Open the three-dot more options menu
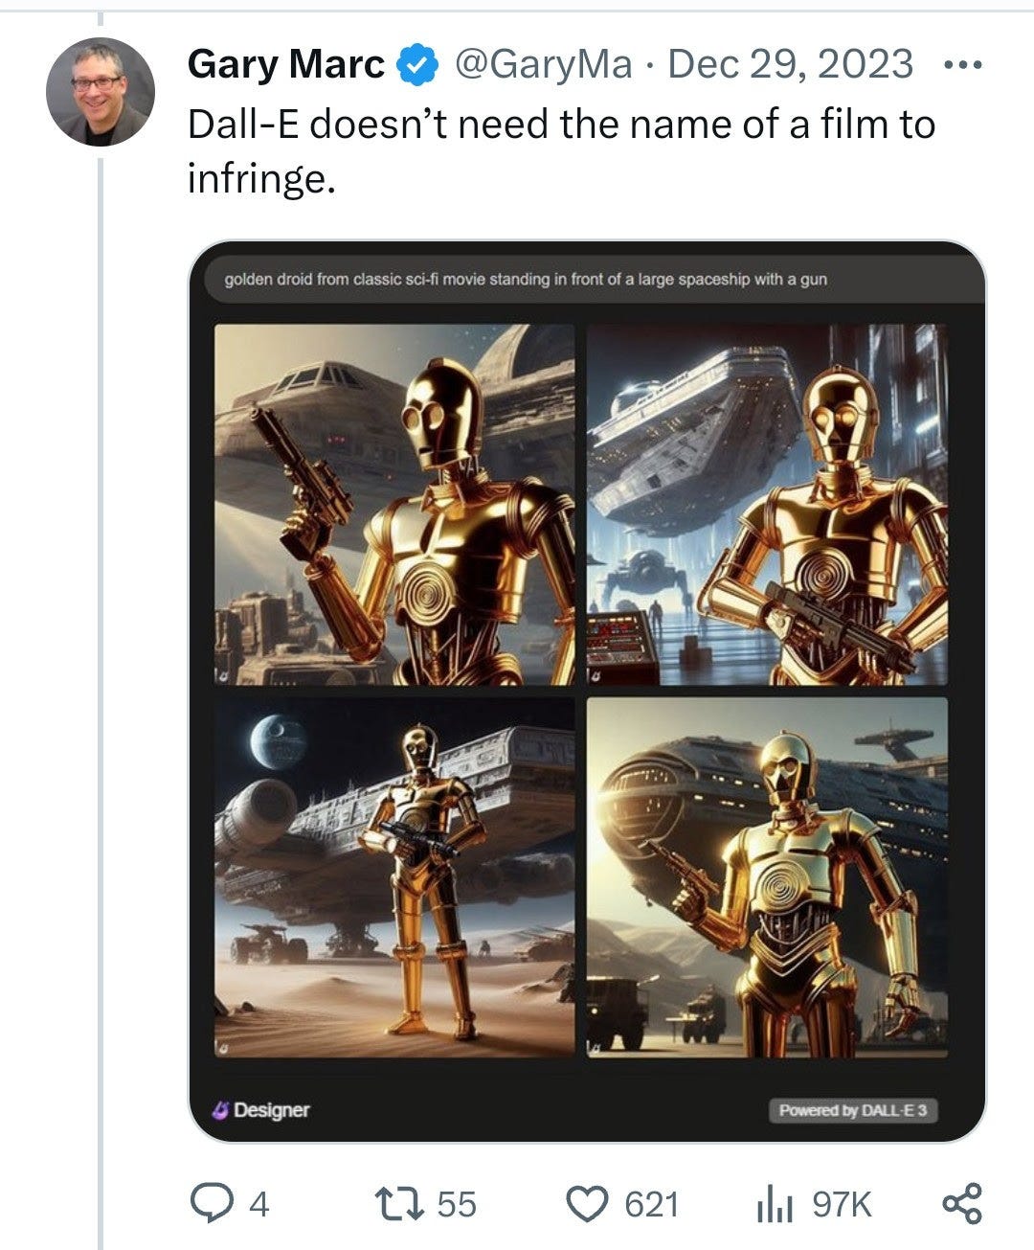The height and width of the screenshot is (1250, 1034). pos(962,65)
